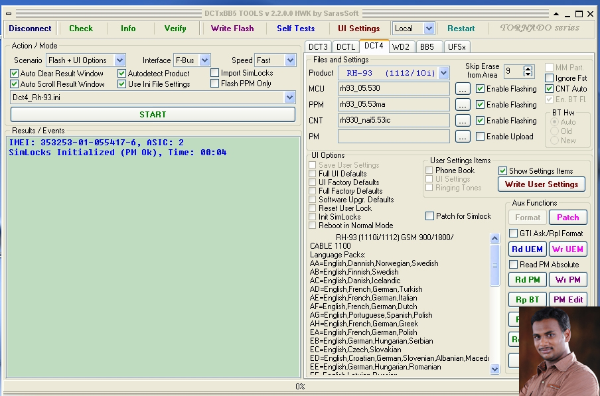Open phone Info
Image resolution: width=600 pixels, height=396 pixels.
pyautogui.click(x=128, y=29)
